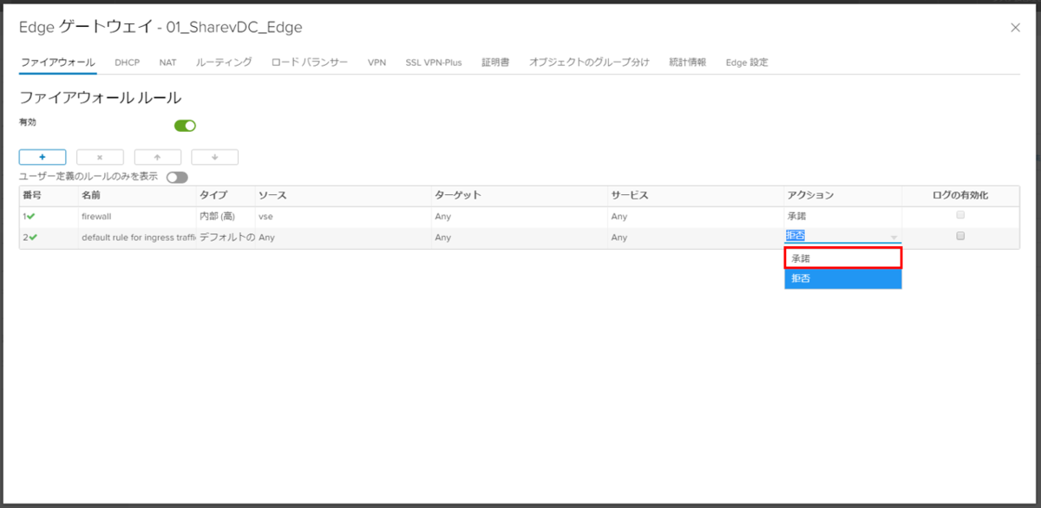This screenshot has height=508, width=1041.
Task: Delete selected rule with the x button
Action: tap(100, 157)
